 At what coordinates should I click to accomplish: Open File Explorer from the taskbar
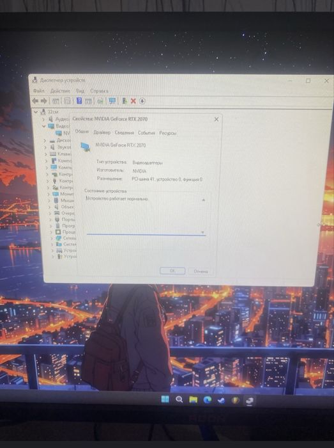click(194, 399)
